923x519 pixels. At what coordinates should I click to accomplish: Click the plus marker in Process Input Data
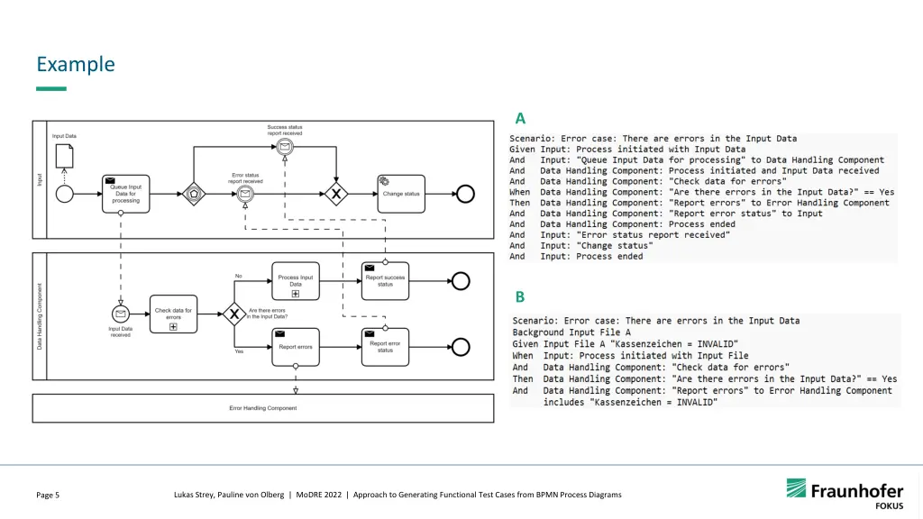tap(296, 294)
